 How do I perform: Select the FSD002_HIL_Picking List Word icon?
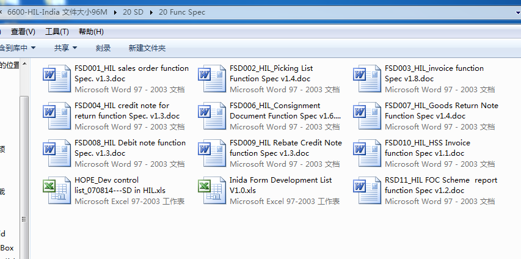click(212, 78)
